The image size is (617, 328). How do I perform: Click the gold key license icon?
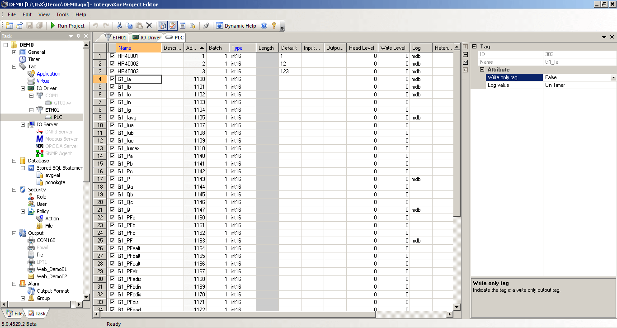(x=274, y=26)
